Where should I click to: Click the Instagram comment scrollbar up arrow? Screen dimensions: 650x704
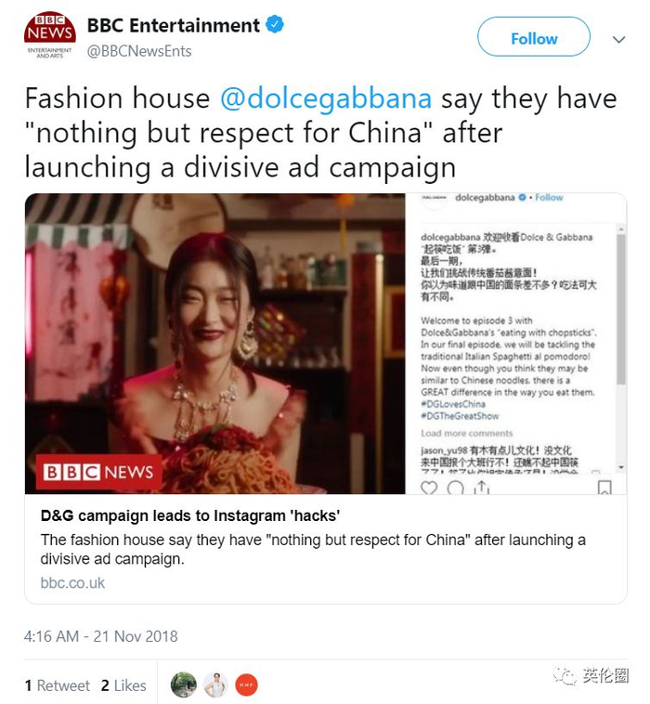621,229
